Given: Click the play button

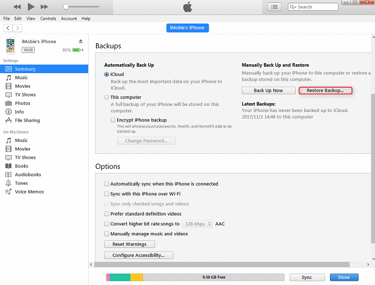Looking at the screenshot, I should point(31,7).
